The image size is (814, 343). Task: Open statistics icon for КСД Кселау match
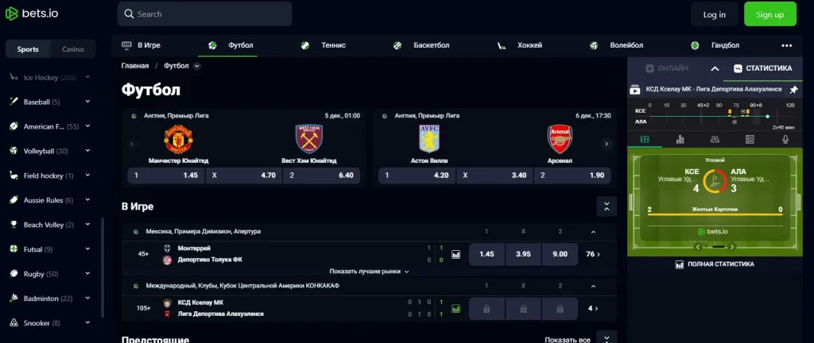pyautogui.click(x=455, y=308)
